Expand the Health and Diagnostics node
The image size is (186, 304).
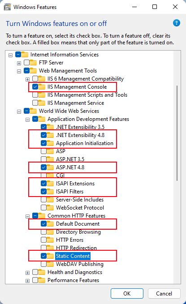(28, 273)
